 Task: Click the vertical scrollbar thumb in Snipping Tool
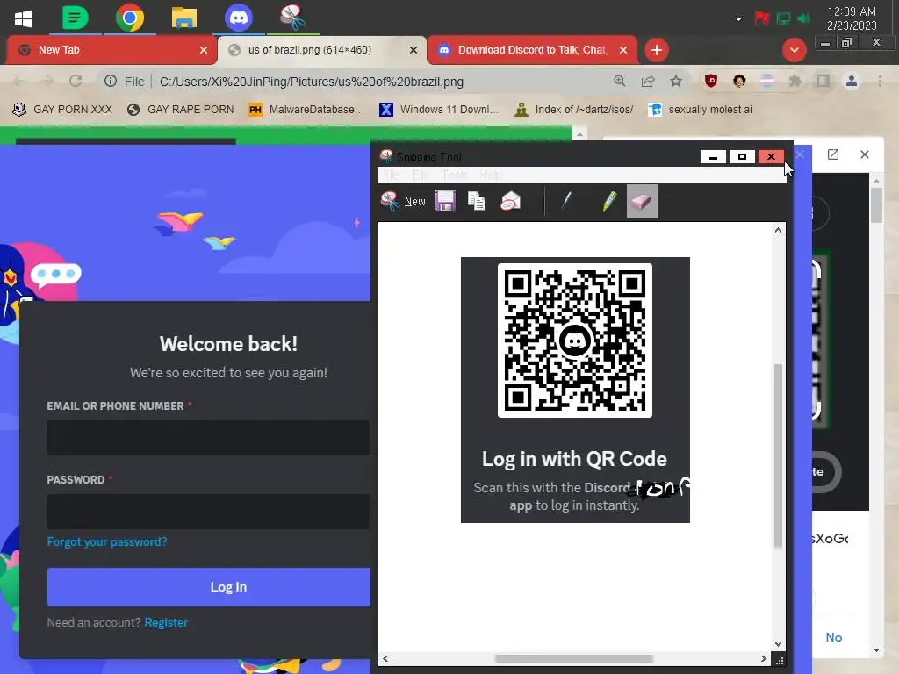(778, 455)
